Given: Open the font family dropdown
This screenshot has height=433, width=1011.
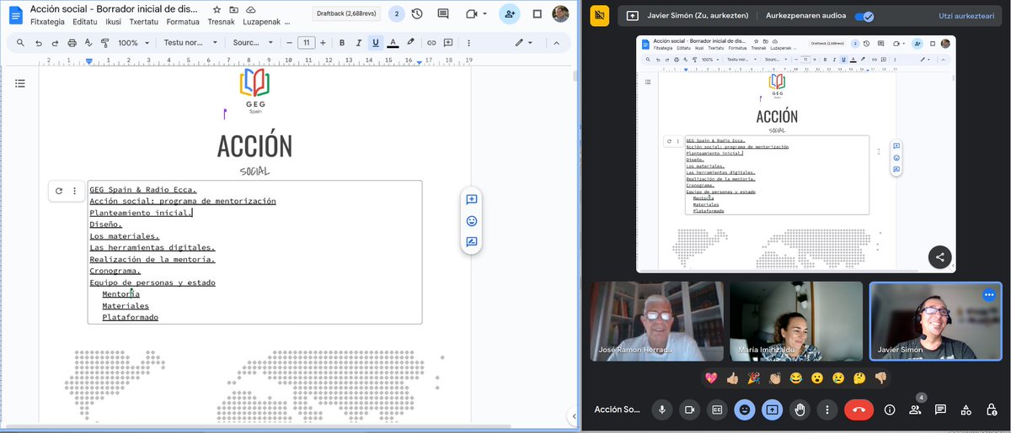Looking at the screenshot, I should click(x=252, y=42).
